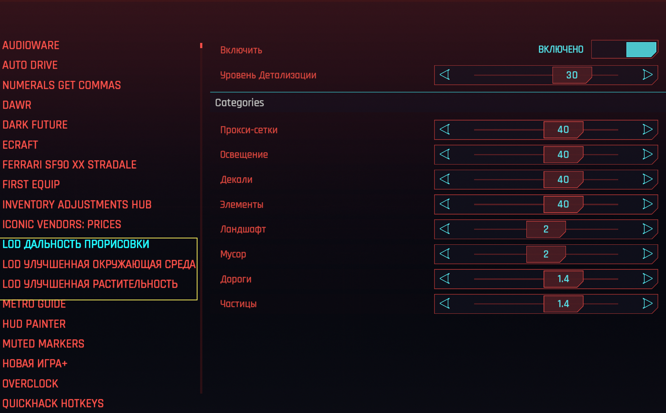Open FERRARI SF90 XX STRADALE settings
This screenshot has width=666, height=413.
point(69,165)
